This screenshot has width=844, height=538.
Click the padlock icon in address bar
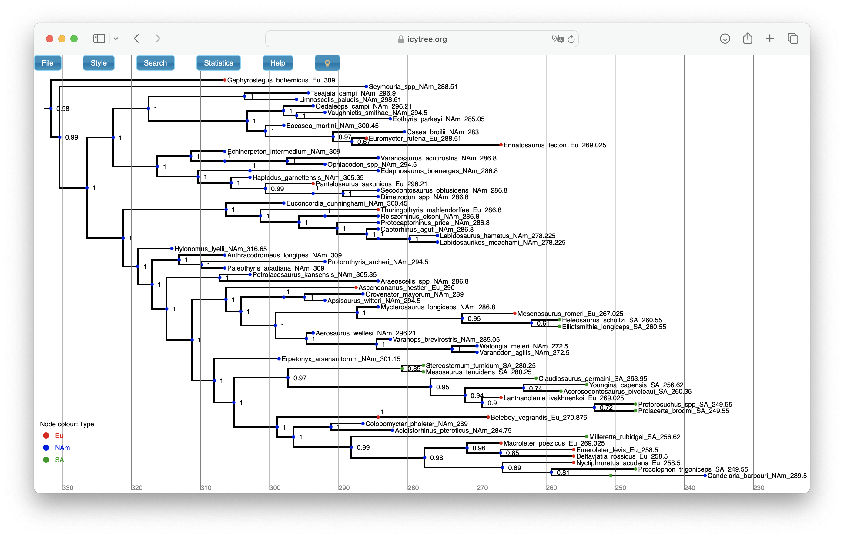click(x=401, y=39)
